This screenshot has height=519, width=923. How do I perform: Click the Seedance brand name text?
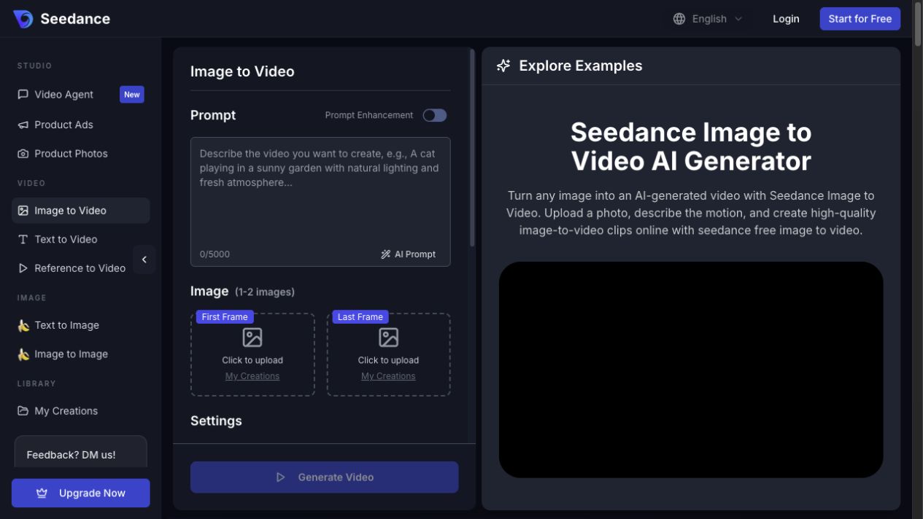point(75,19)
